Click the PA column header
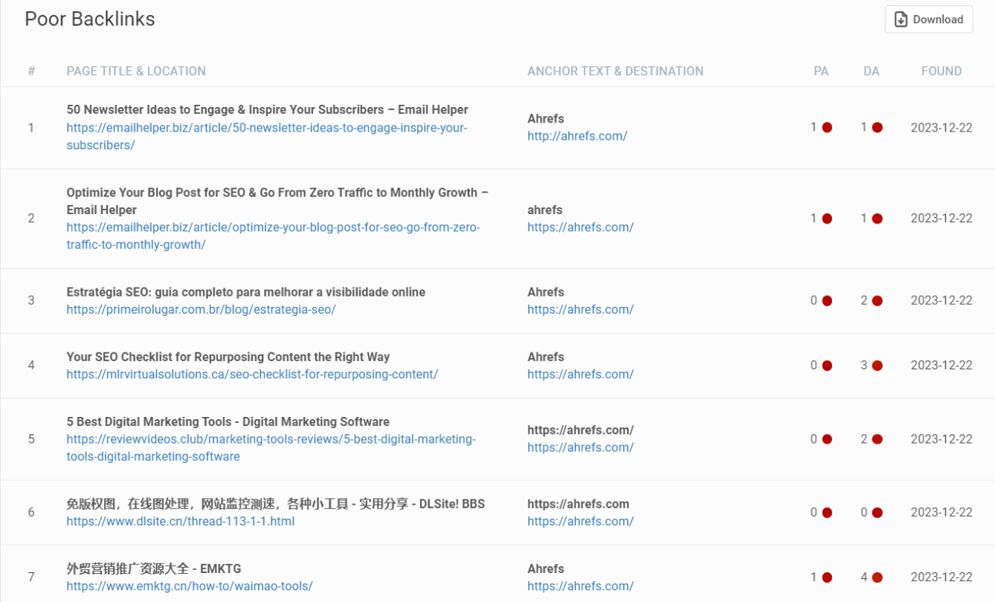The image size is (995, 602). coord(821,71)
